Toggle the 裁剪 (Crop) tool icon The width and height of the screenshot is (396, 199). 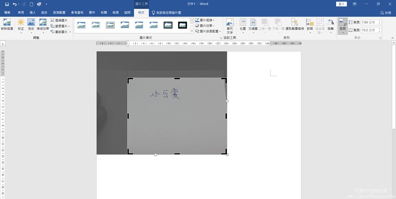click(x=343, y=23)
